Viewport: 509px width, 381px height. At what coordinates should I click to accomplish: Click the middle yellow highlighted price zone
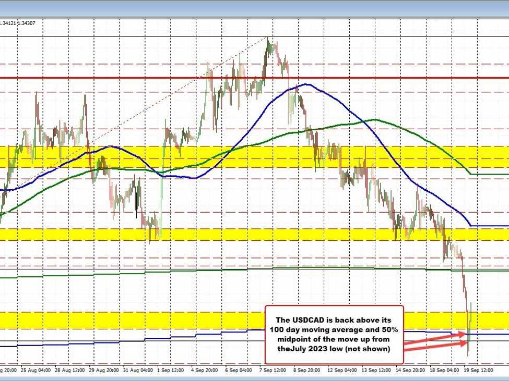(x=235, y=234)
